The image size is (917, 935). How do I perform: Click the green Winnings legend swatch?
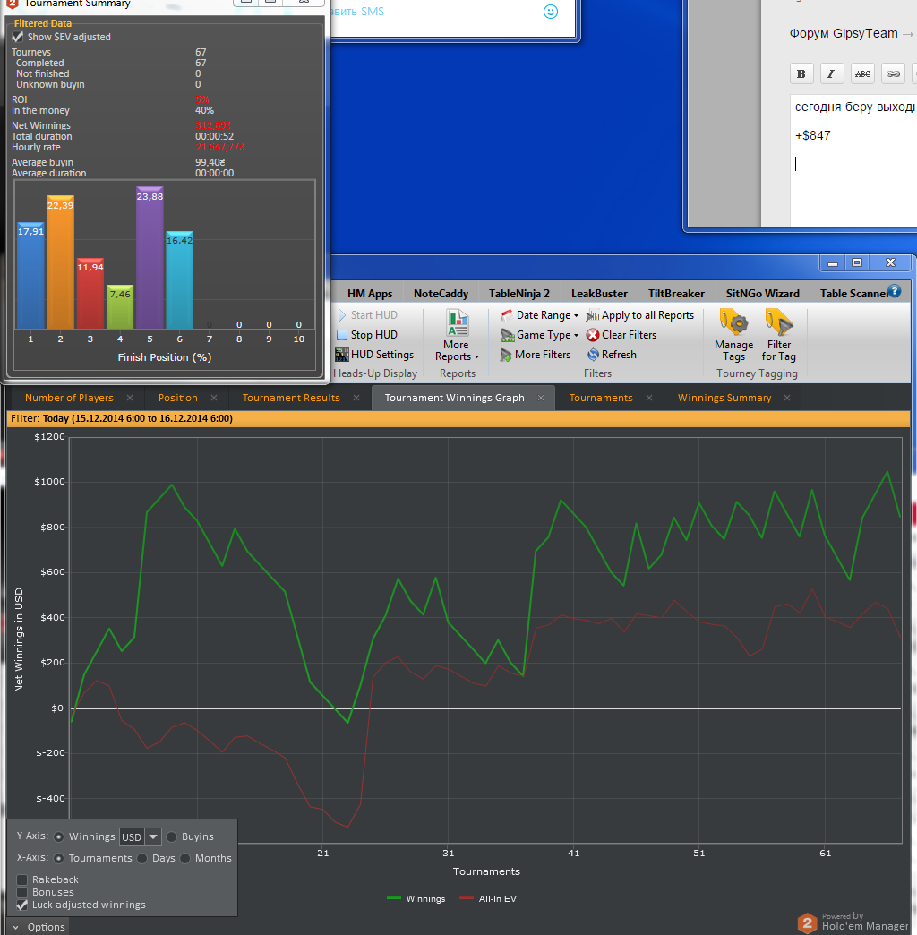393,898
